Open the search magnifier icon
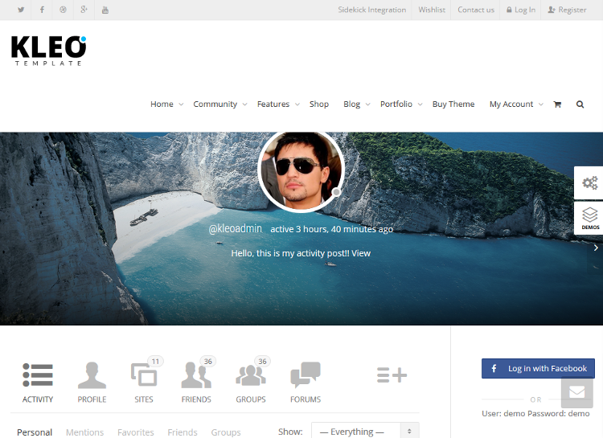Image resolution: width=603 pixels, height=438 pixels. [580, 104]
